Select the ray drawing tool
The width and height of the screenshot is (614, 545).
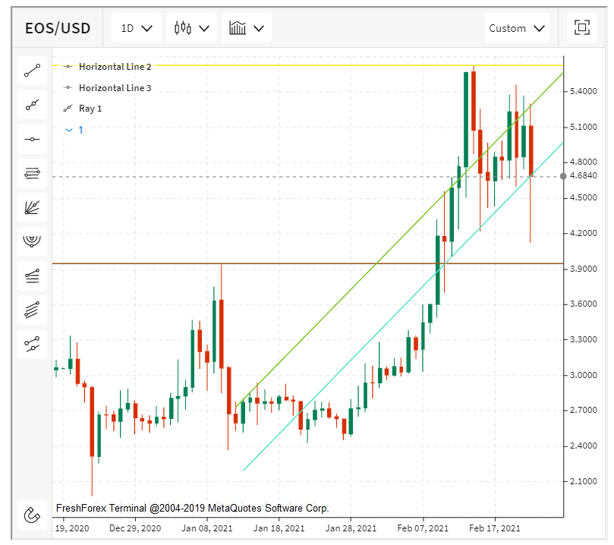[x=32, y=105]
